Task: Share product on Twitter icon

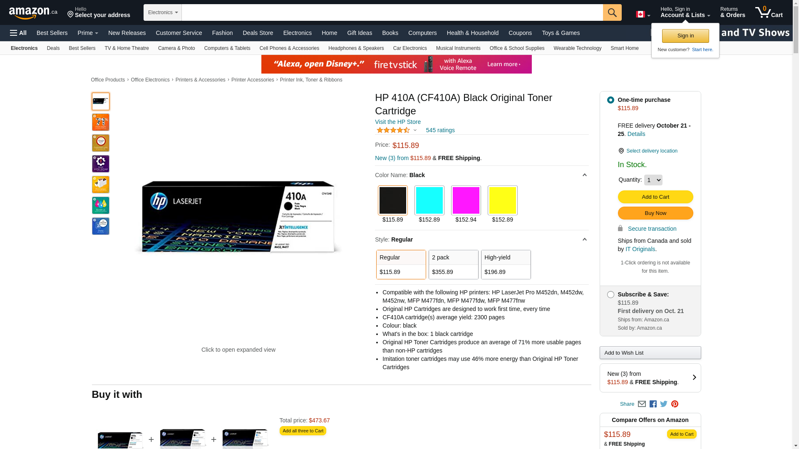Action: (664, 404)
